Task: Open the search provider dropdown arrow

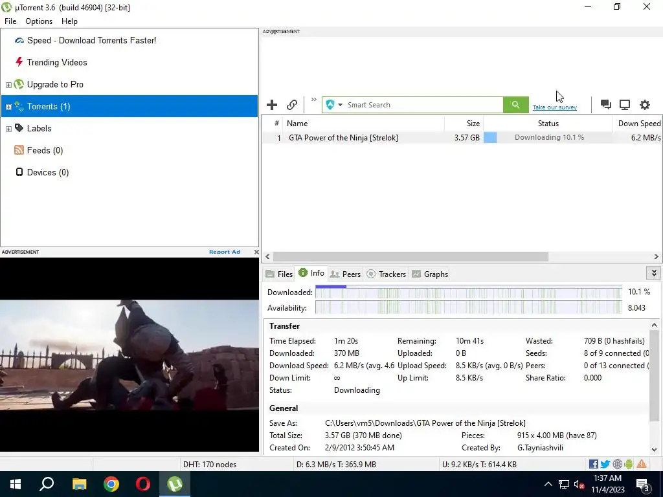Action: (340, 105)
